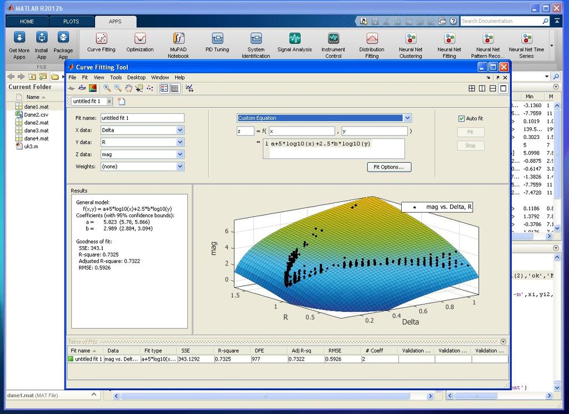Switch to the HOME ribbon tab

(x=27, y=22)
